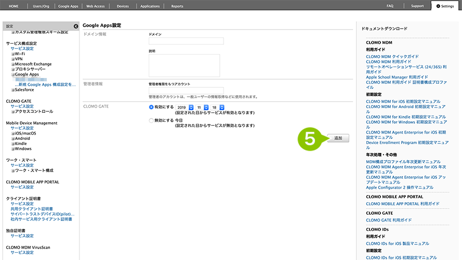Open the day 18 dropdown
This screenshot has width=462, height=260.
[x=218, y=107]
